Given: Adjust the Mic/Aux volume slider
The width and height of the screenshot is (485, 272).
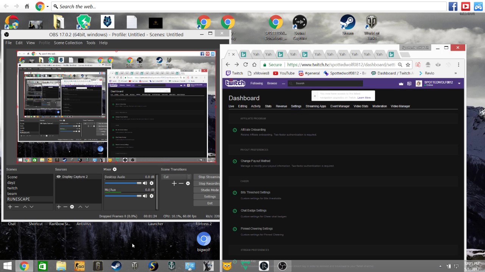Looking at the screenshot, I should tap(123, 196).
